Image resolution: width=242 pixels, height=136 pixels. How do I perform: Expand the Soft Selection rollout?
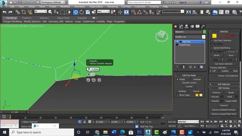(x=210, y=84)
